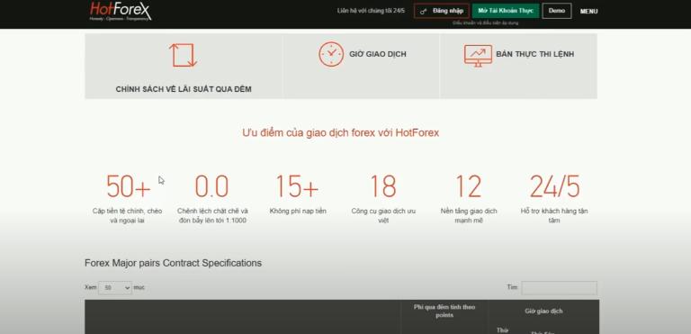Image resolution: width=691 pixels, height=334 pixels.
Task: Click text Nền tảng giao dịch mạnh mẽ
Action: click(x=469, y=215)
